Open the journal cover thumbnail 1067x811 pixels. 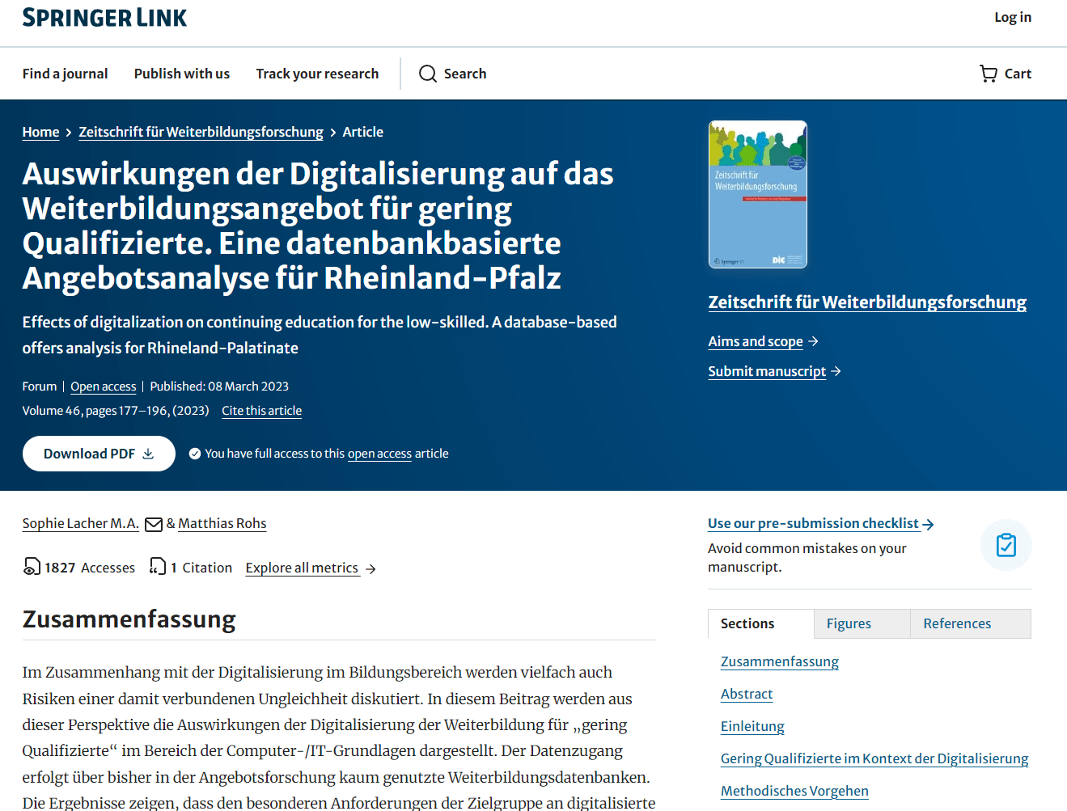pyautogui.click(x=757, y=195)
